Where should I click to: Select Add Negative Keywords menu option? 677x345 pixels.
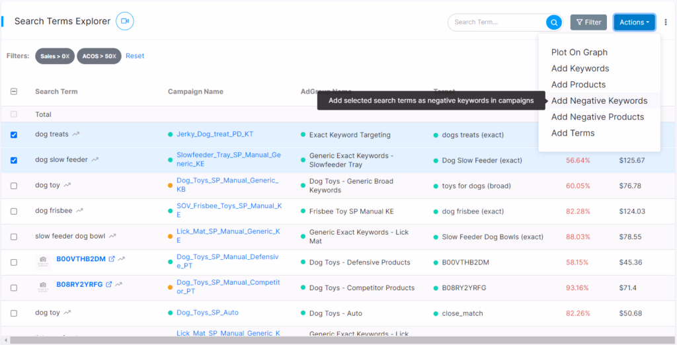pyautogui.click(x=599, y=101)
